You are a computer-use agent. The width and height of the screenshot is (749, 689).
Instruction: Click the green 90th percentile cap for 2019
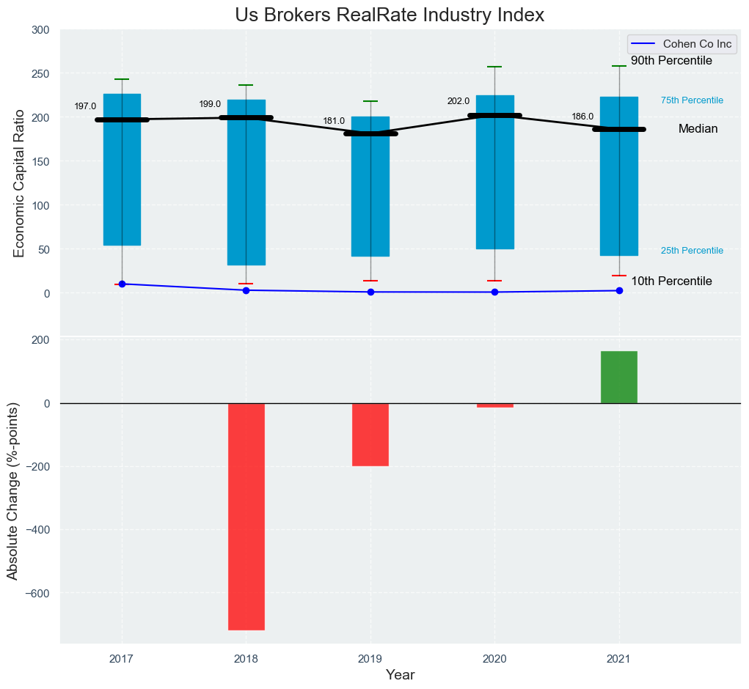pos(370,101)
